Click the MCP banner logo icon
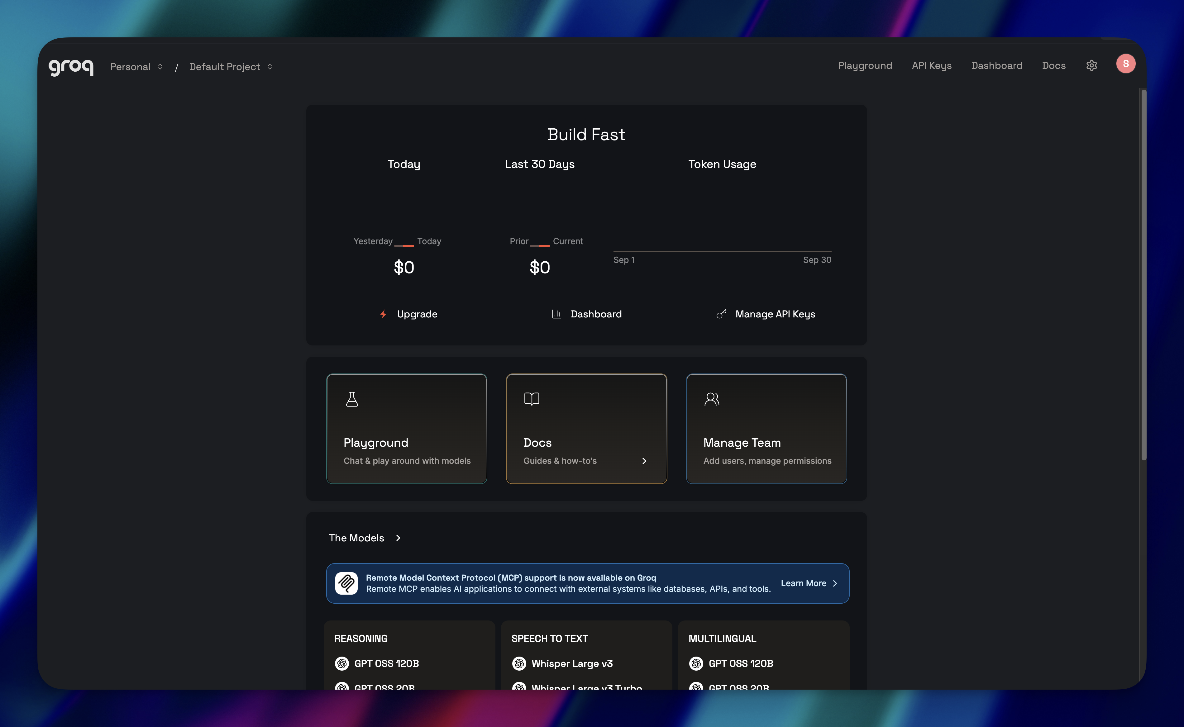This screenshot has width=1184, height=727. click(x=346, y=583)
